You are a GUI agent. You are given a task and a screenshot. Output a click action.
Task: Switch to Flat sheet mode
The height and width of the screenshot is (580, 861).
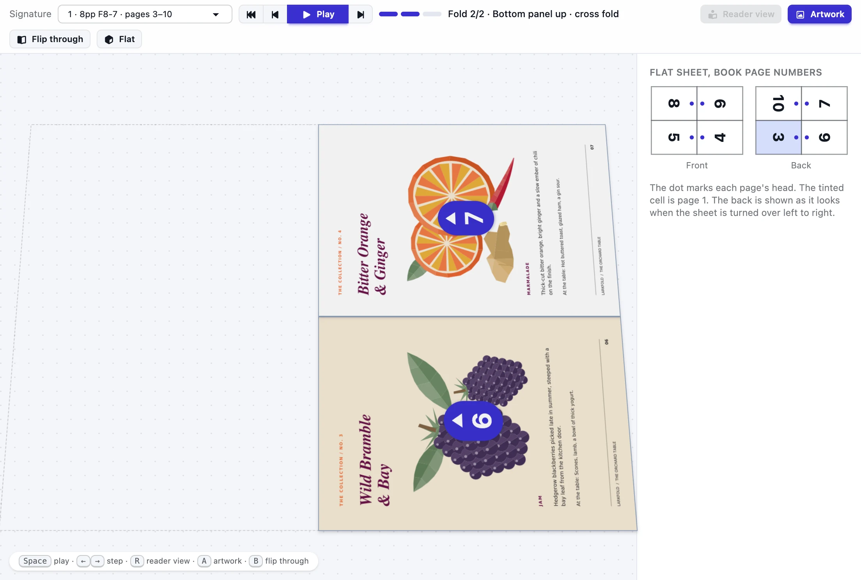tap(119, 39)
